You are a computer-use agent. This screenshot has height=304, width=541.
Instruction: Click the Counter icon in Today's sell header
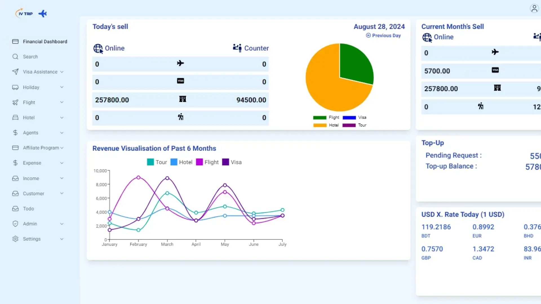pyautogui.click(x=237, y=48)
